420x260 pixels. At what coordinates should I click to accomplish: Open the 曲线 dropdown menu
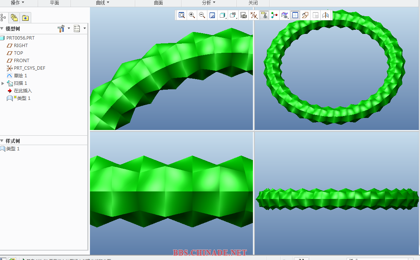pyautogui.click(x=103, y=3)
